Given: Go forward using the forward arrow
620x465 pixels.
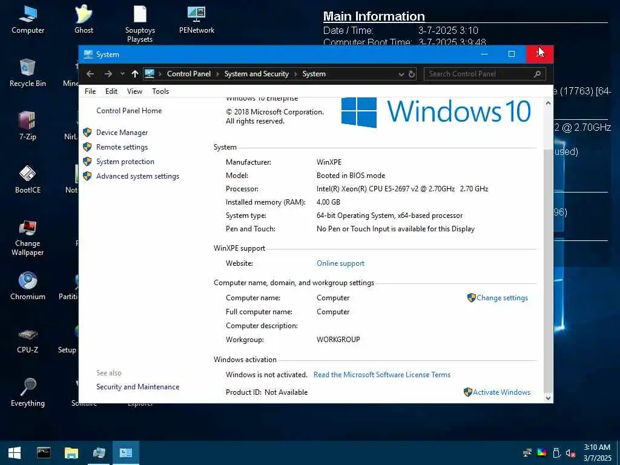Looking at the screenshot, I should [x=108, y=74].
